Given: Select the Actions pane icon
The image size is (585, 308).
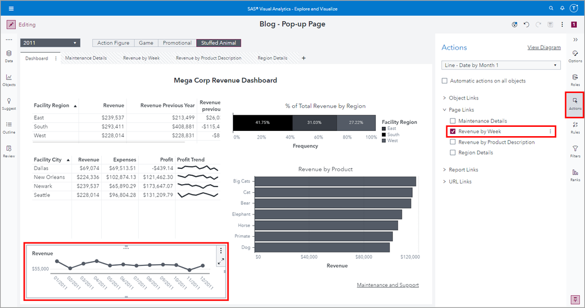Looking at the screenshot, I should click(575, 105).
